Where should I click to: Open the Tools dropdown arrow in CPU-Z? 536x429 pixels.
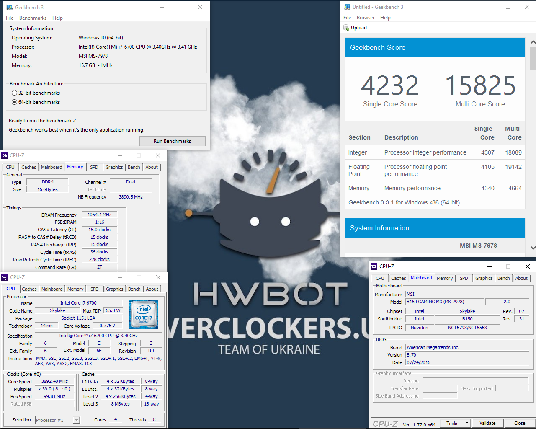pos(467,423)
